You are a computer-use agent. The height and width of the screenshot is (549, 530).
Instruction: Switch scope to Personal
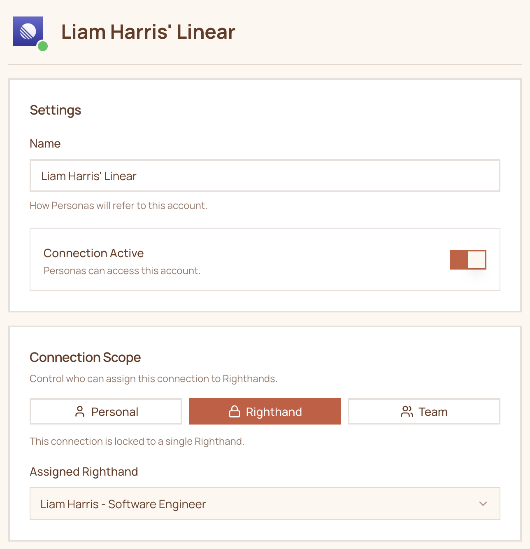click(105, 411)
